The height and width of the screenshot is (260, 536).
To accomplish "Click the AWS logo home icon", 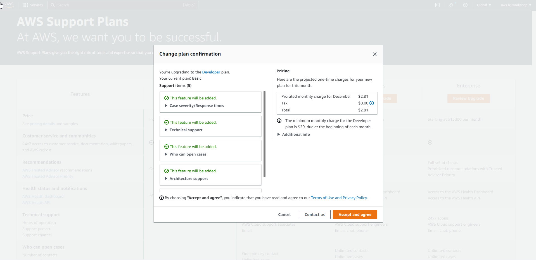I will tap(9, 5).
